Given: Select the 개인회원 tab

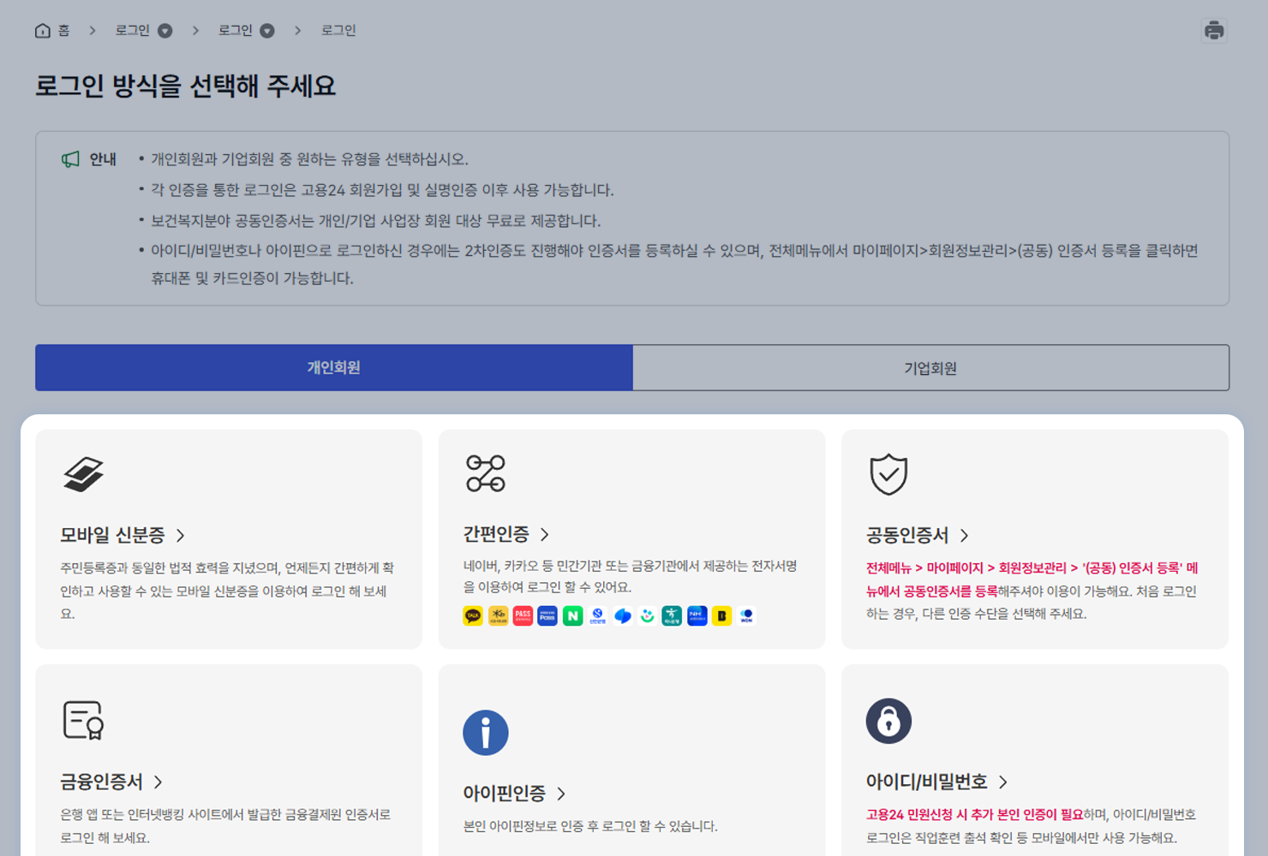Looking at the screenshot, I should coord(332,367).
